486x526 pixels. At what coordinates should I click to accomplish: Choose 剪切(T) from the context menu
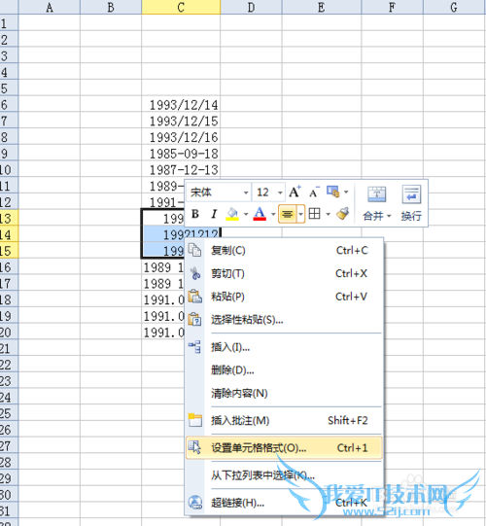tap(284, 274)
